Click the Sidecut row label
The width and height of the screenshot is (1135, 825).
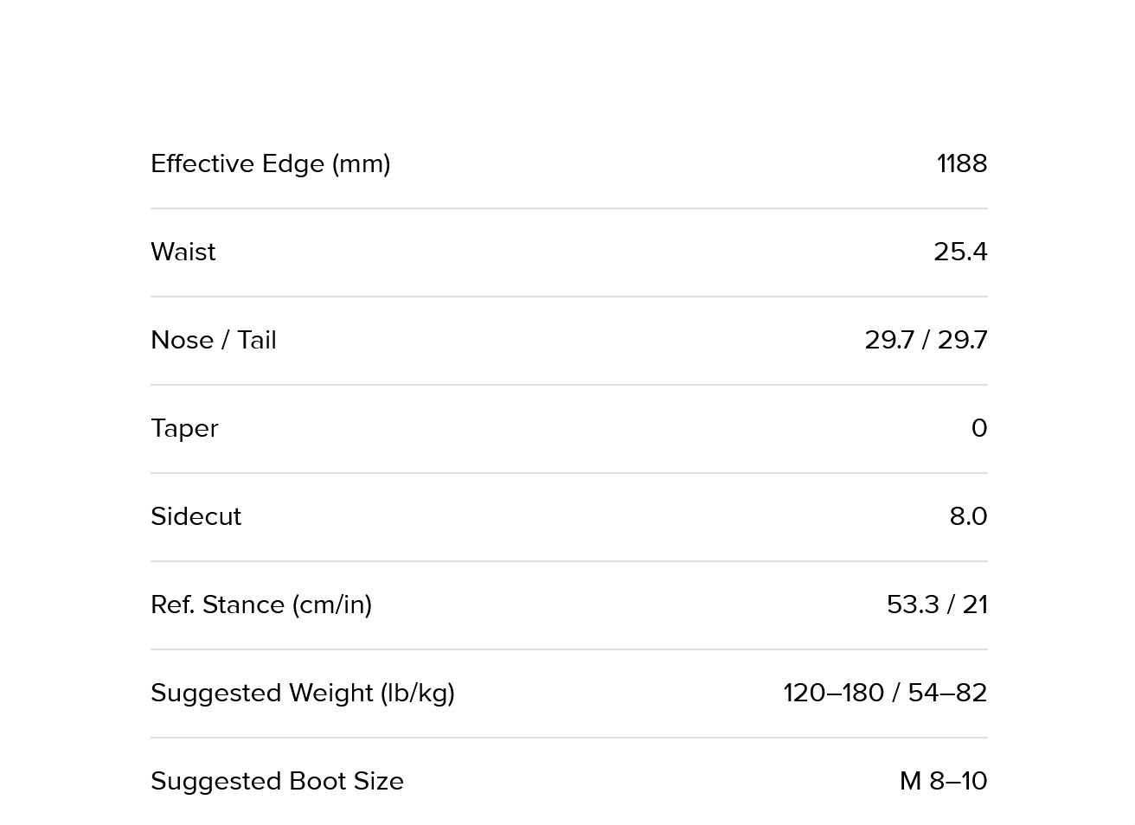[196, 516]
